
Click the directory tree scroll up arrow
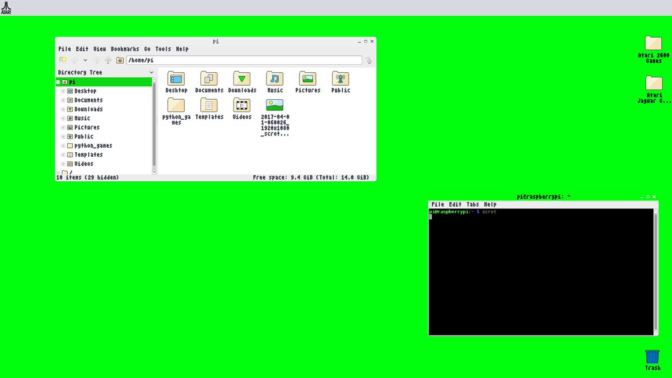click(154, 80)
